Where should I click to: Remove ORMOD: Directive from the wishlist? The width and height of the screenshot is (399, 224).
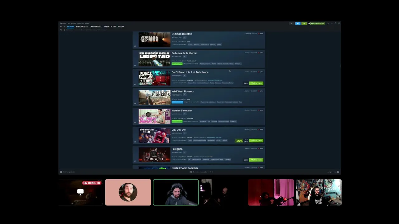(x=261, y=34)
